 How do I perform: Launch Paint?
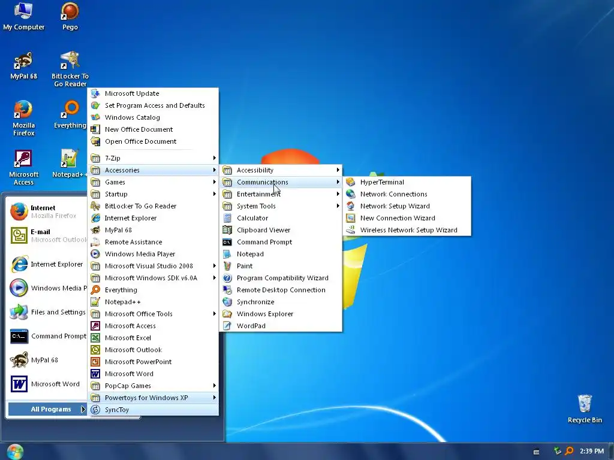coord(281,266)
